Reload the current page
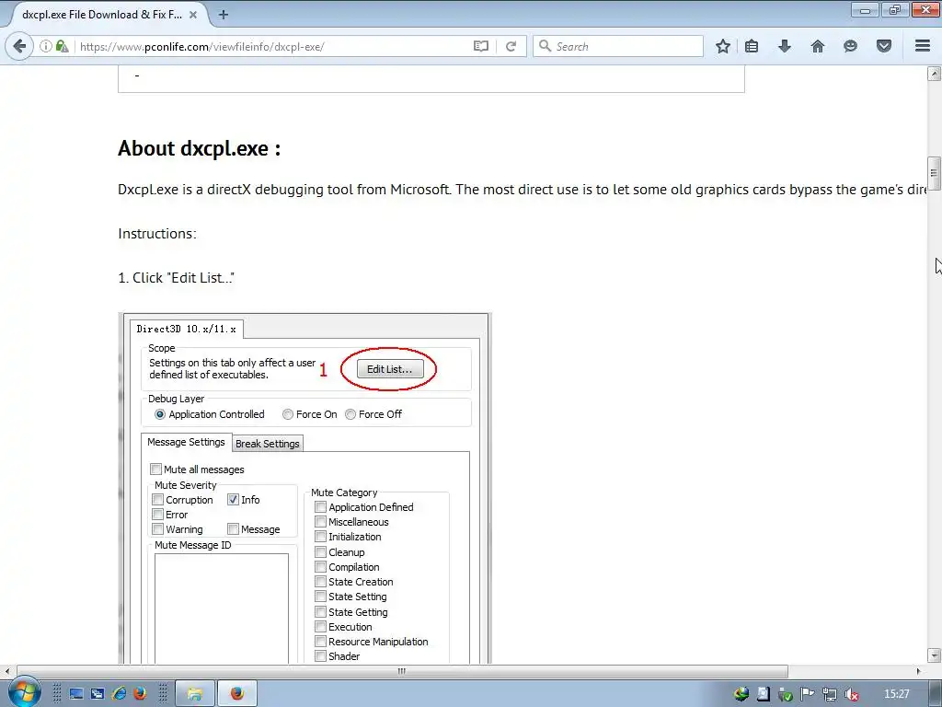 [511, 46]
